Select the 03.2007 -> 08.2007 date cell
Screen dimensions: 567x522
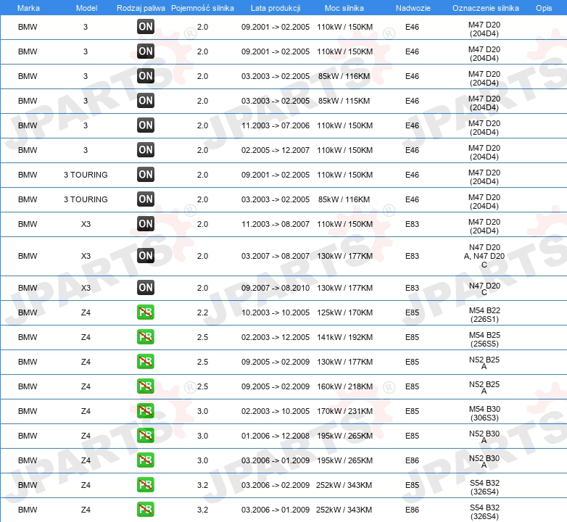tap(276, 256)
